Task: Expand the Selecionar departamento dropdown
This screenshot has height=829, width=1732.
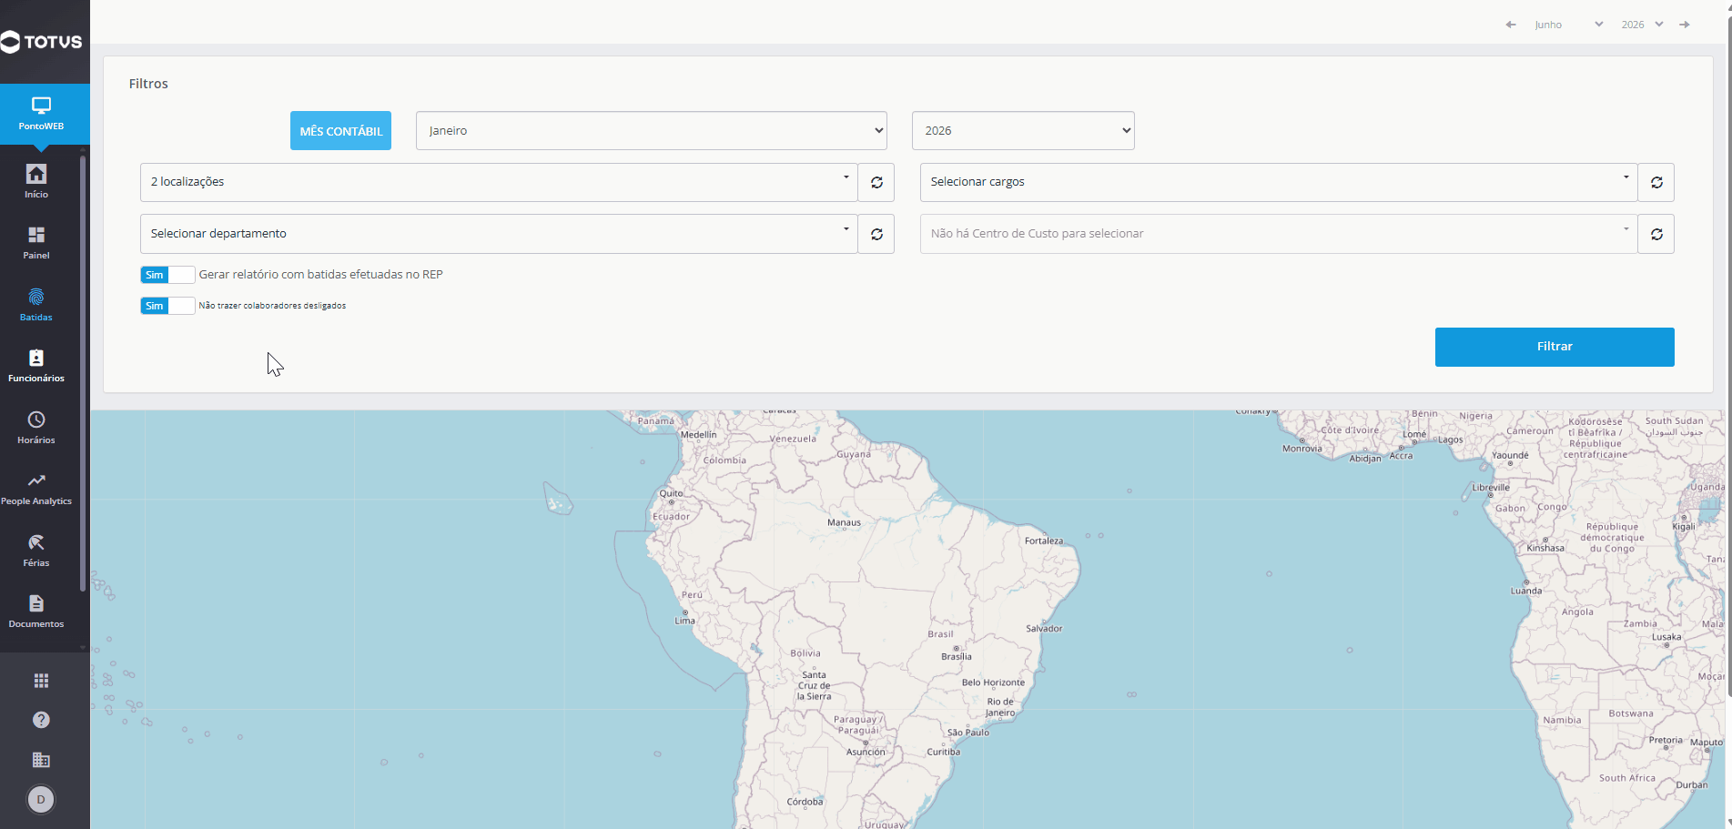Action: pos(499,234)
